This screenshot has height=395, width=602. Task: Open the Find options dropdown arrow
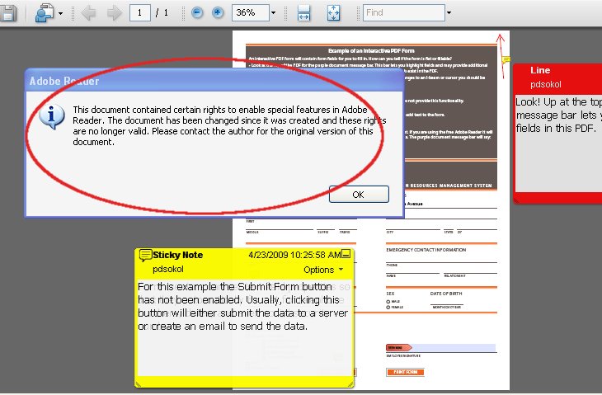pos(449,12)
